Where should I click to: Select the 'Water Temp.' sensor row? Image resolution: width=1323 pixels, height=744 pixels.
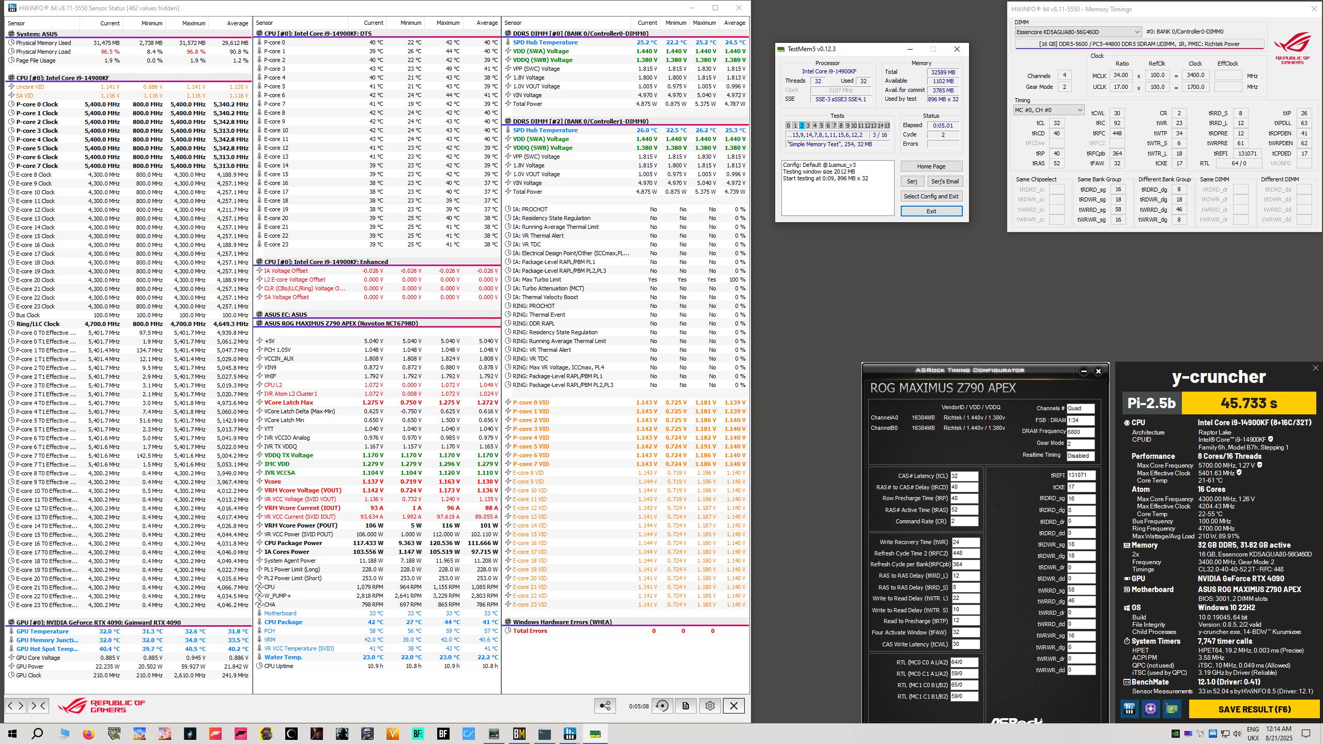(377, 657)
